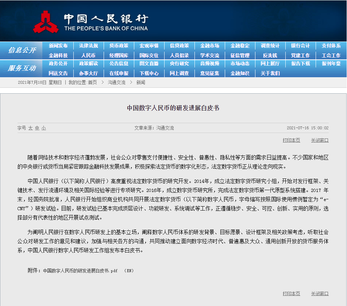Click the People's Bank of China logo emblem
Image resolution: width=347 pixels, height=306 pixels.
tap(46, 22)
